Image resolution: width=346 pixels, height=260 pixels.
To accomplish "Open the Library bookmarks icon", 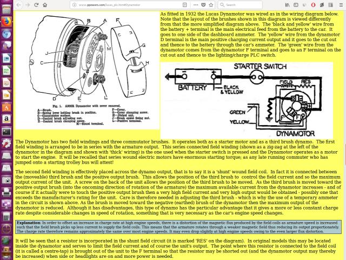I will click(x=288, y=4).
